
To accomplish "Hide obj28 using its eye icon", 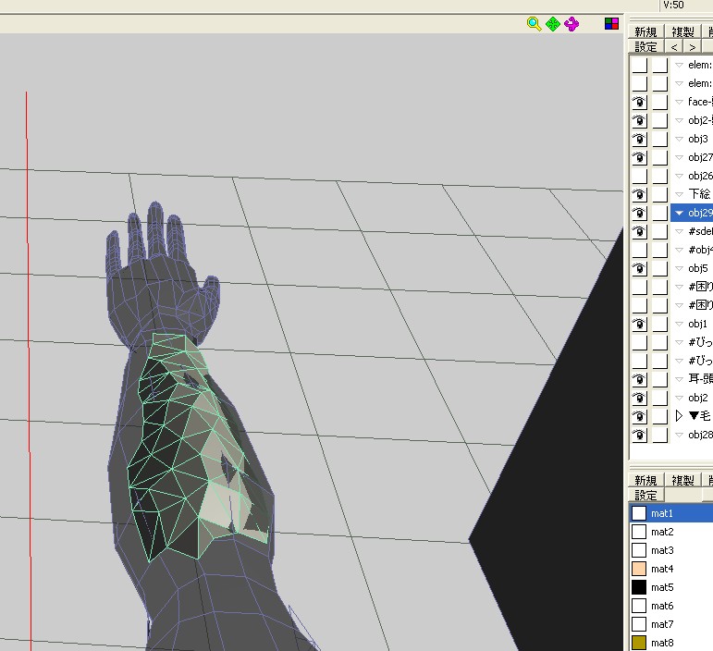I will (639, 435).
